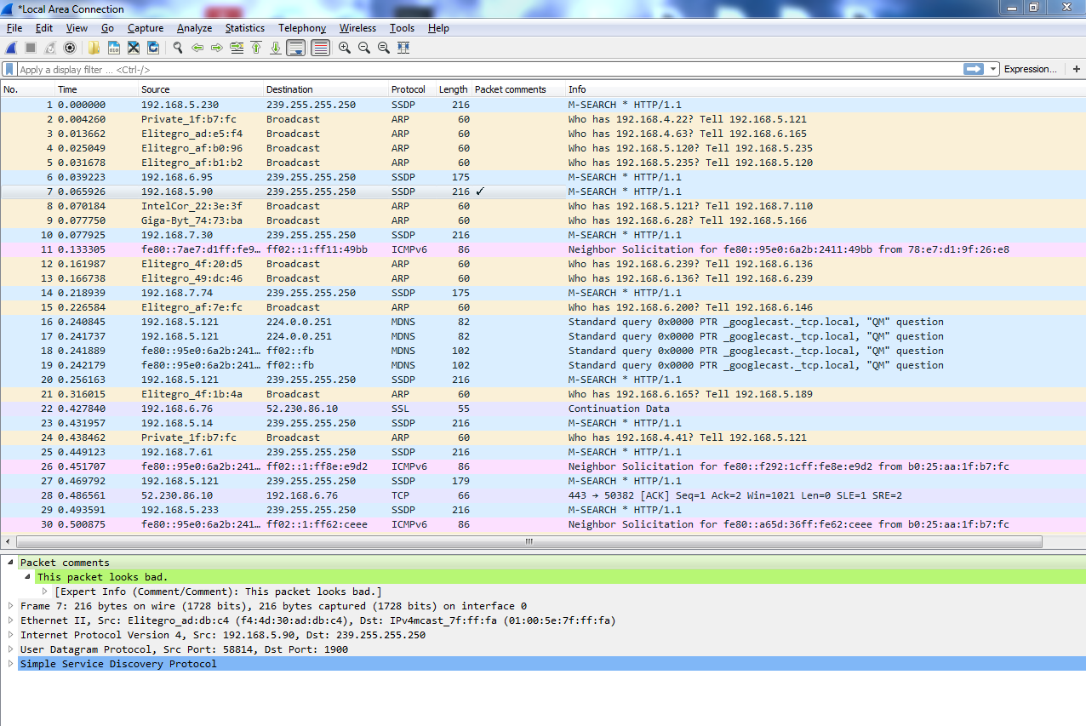
Task: Click the zoom in icon in toolbar
Action: point(344,48)
